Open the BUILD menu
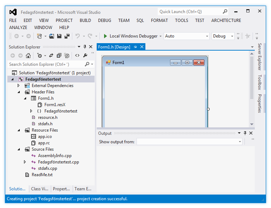271x208 pixels. click(85, 21)
